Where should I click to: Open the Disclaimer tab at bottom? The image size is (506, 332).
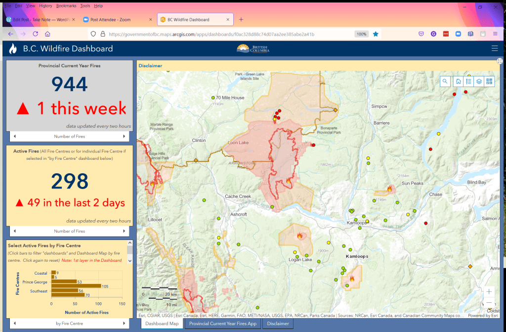coord(278,324)
